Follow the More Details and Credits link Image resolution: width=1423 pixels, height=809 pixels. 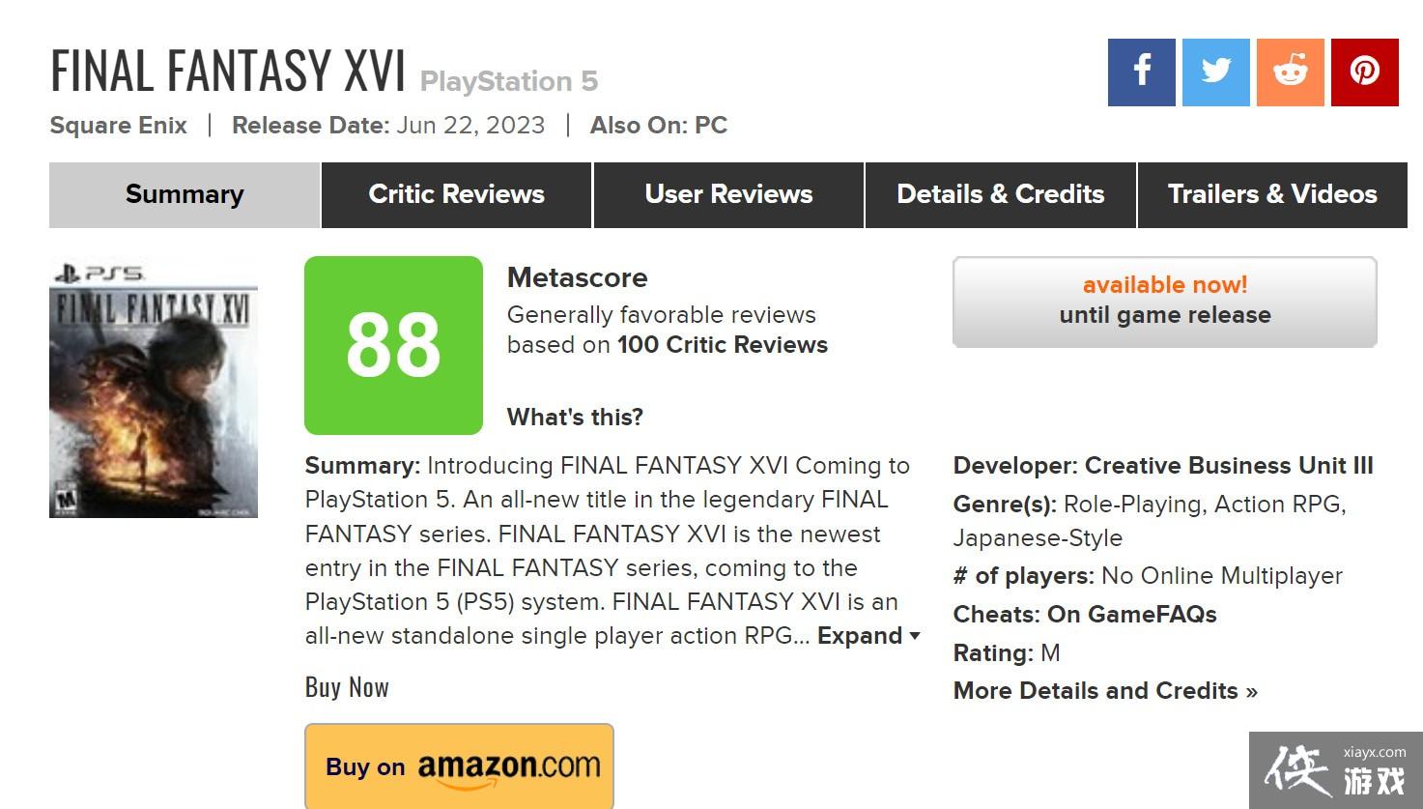pyautogui.click(x=1104, y=691)
